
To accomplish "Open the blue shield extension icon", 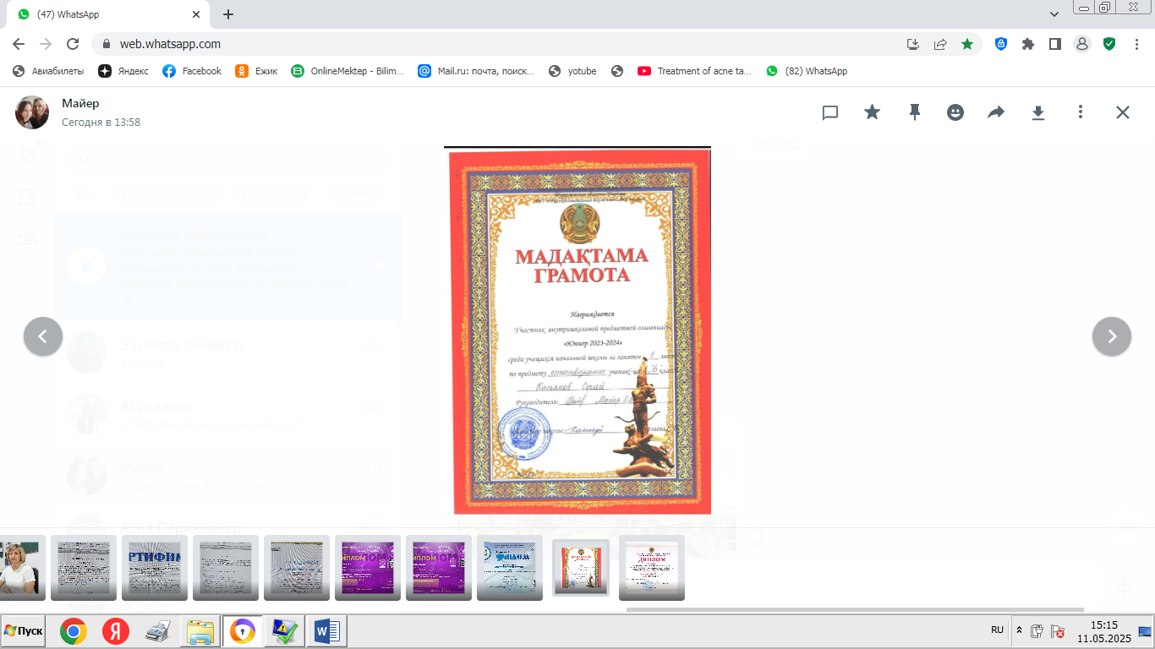I will (x=1001, y=44).
